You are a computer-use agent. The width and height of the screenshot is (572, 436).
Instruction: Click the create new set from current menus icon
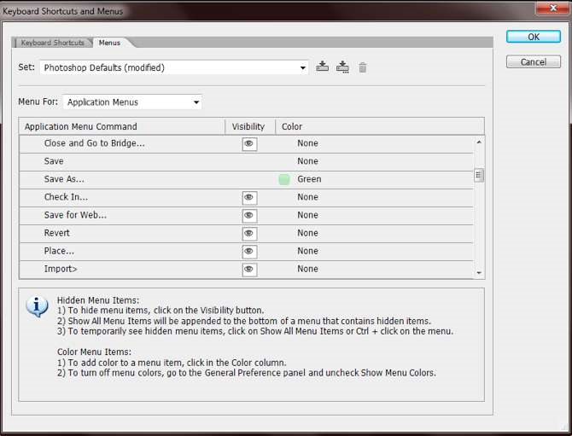point(342,67)
